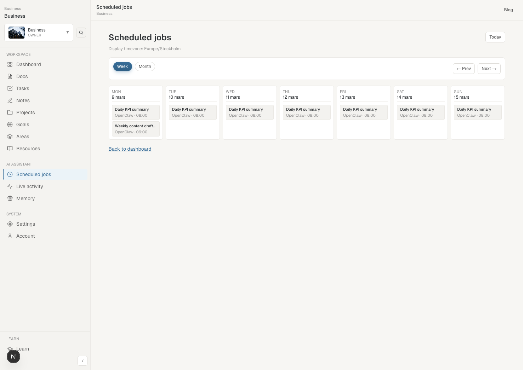Keep Week view selected
The width and height of the screenshot is (524, 382).
click(x=122, y=66)
